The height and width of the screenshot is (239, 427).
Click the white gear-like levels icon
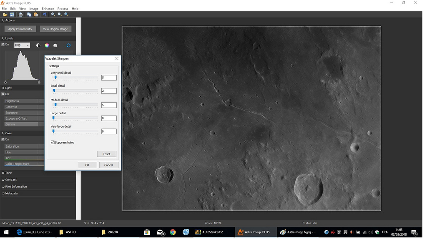pyautogui.click(x=55, y=45)
